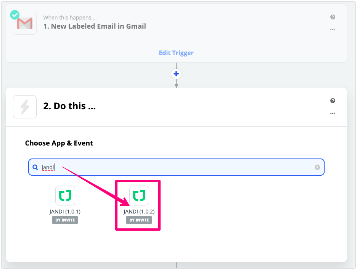Click the Choose App & Event heading
Image resolution: width=357 pixels, height=270 pixels.
(x=59, y=143)
